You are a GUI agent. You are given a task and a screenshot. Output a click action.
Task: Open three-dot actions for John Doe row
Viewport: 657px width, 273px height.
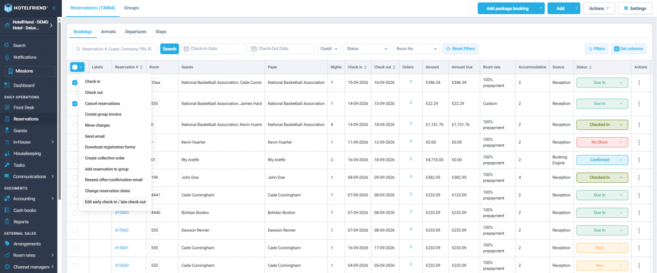(x=639, y=177)
